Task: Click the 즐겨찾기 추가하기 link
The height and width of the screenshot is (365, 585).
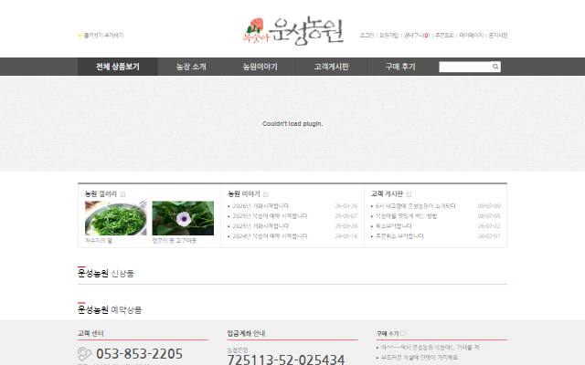Action: tap(103, 36)
